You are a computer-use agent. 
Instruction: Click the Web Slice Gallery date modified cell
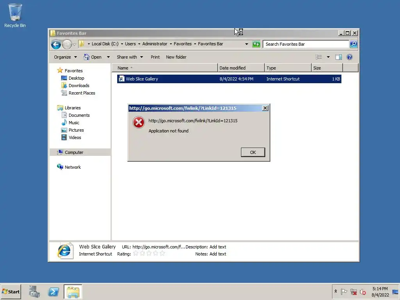click(236, 79)
